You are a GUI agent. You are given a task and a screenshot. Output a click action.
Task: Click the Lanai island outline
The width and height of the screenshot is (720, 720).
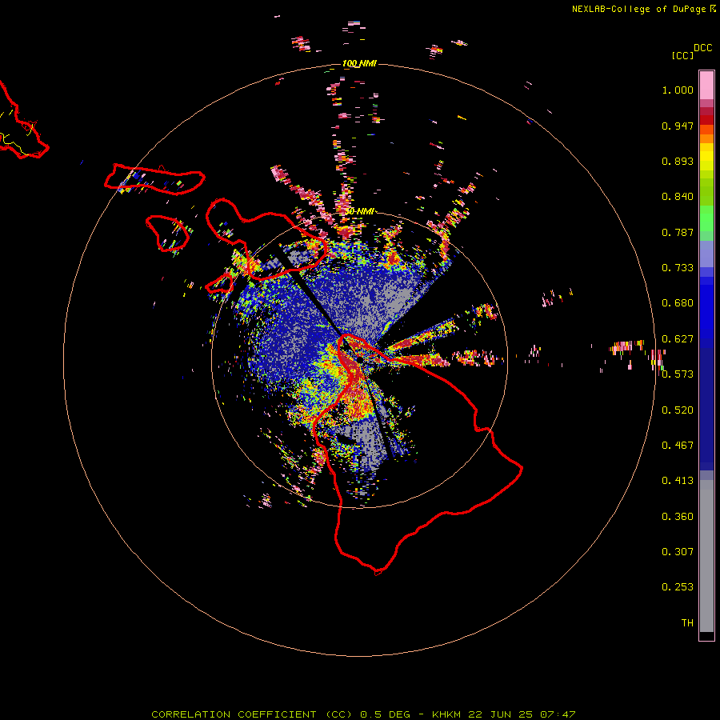tap(168, 234)
